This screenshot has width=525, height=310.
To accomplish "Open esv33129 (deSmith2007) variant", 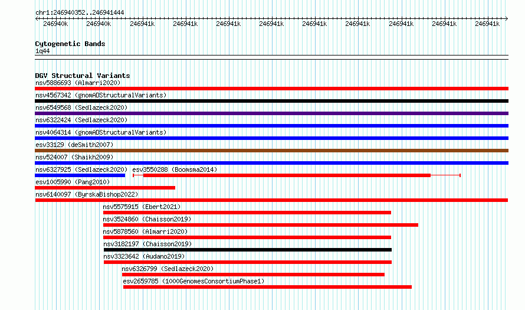I will pyautogui.click(x=74, y=145).
